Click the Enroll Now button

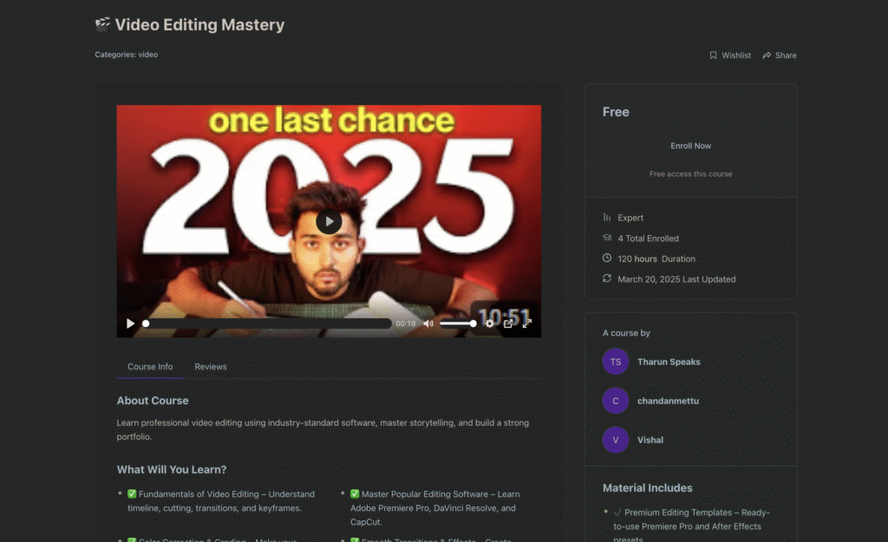pos(690,146)
